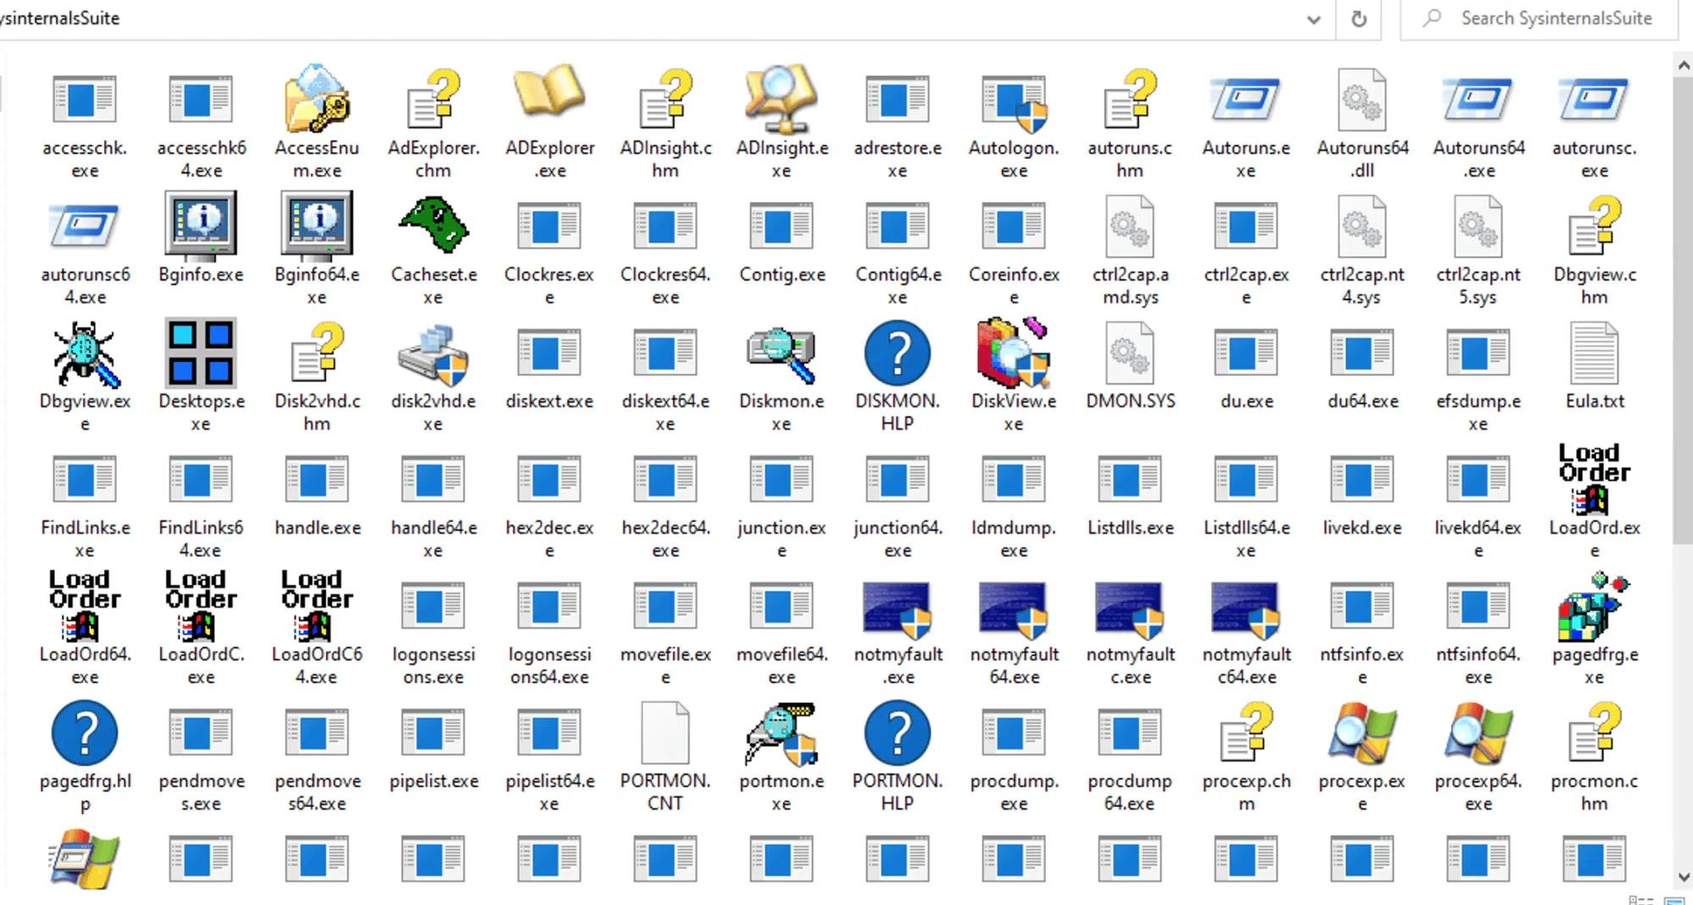
Task: Select the Dbgview.exe bug icon
Action: (85, 353)
